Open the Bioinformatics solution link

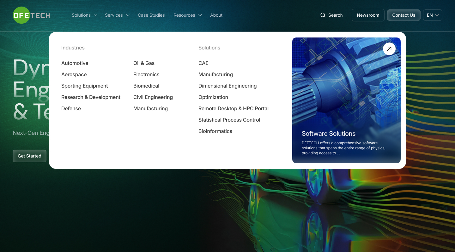[215, 131]
